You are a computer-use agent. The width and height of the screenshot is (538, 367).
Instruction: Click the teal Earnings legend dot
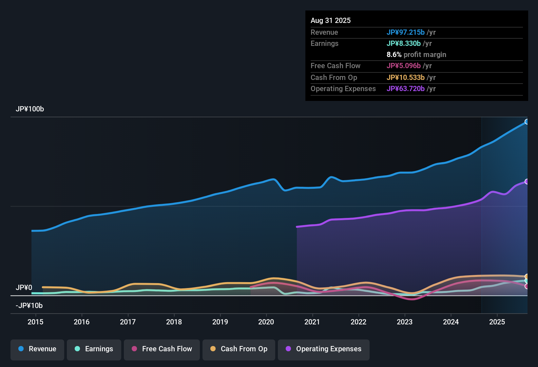77,349
